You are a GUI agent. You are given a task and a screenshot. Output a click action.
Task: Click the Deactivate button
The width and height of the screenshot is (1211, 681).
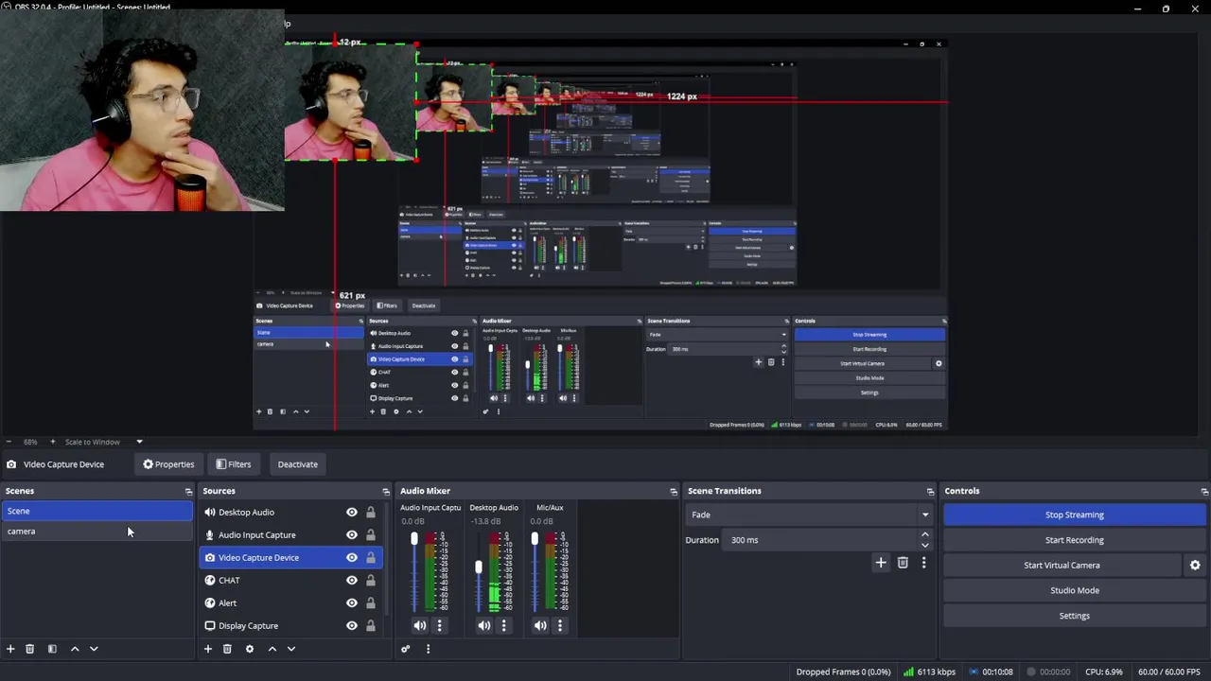(297, 464)
